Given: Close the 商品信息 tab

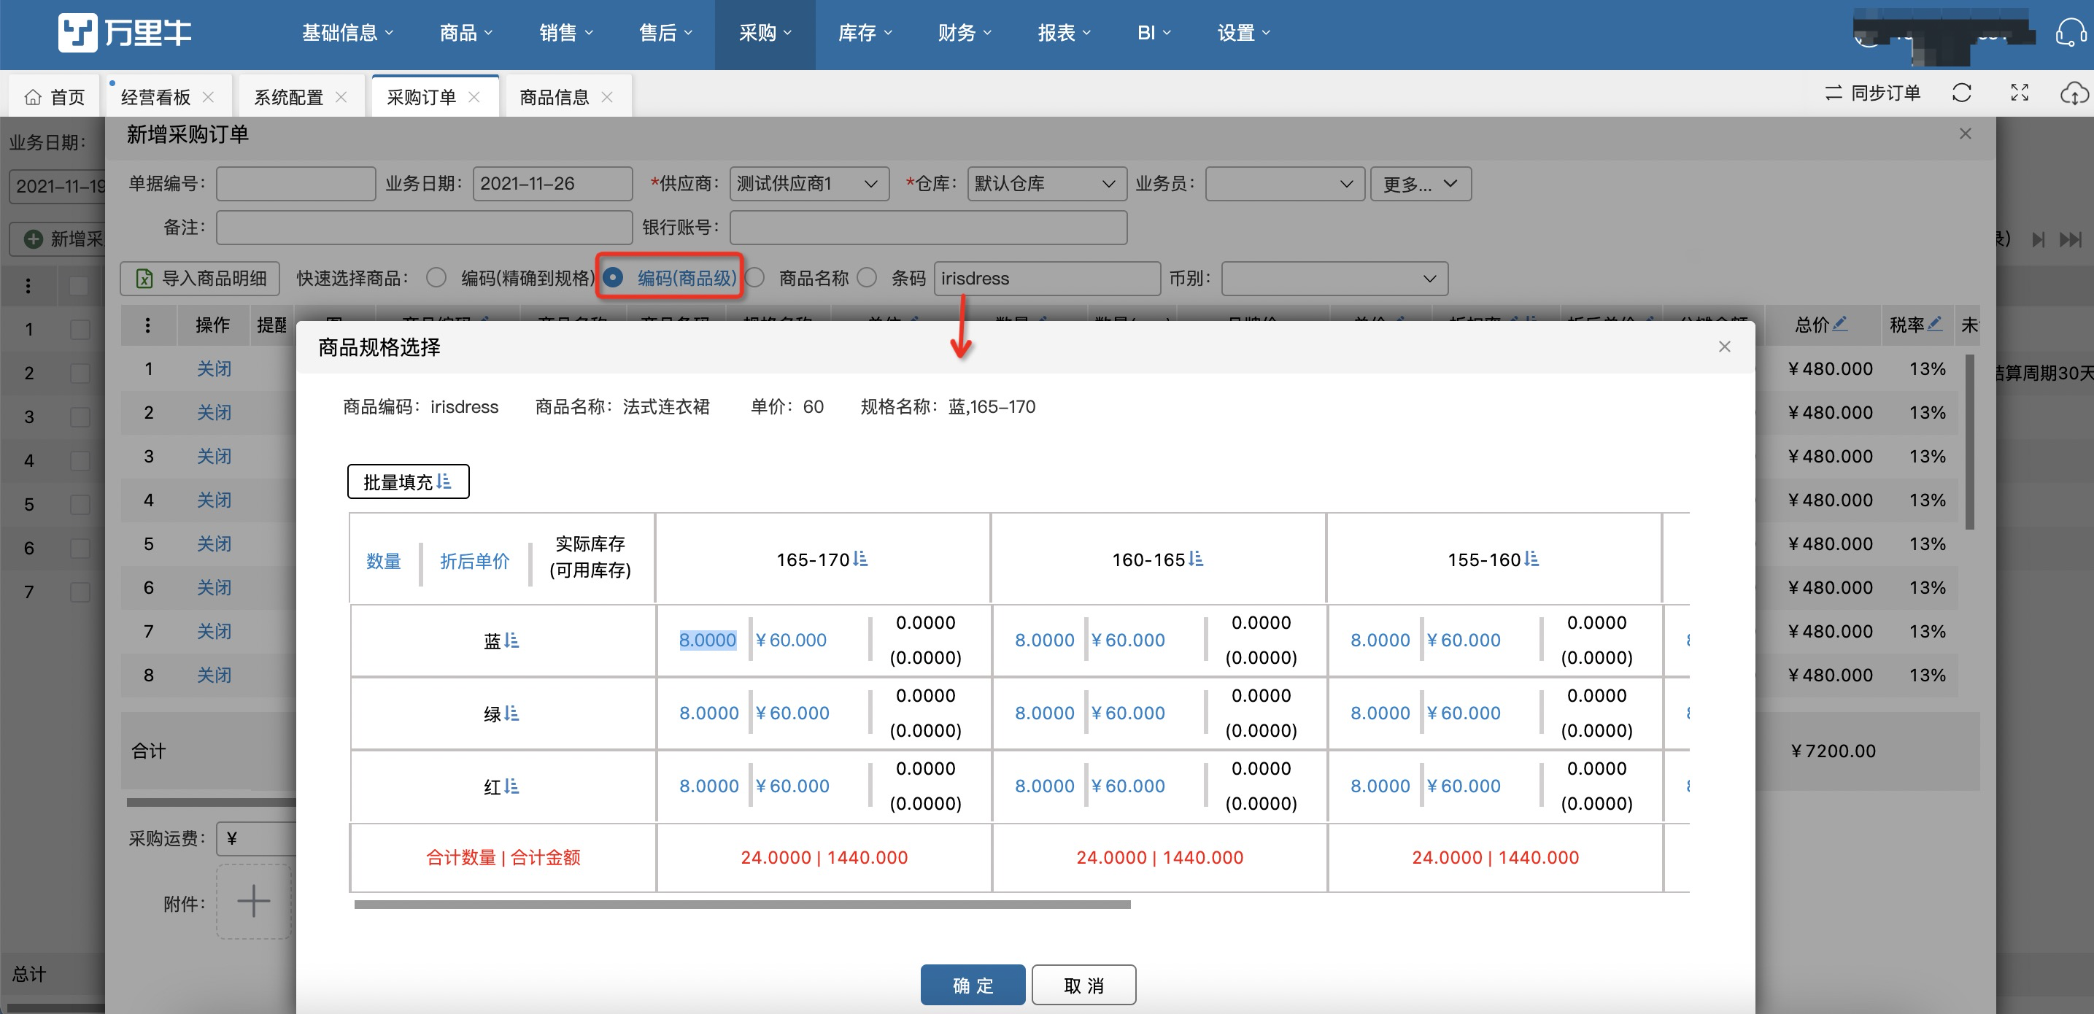Looking at the screenshot, I should tap(607, 97).
